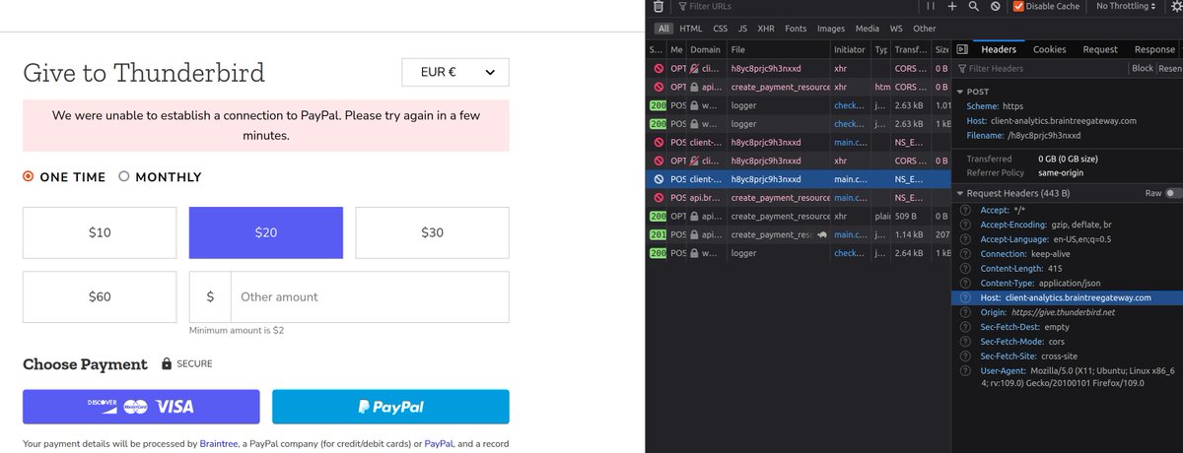
Task: Open help for the Sec-Fetch-Site header
Action: pyautogui.click(x=965, y=356)
